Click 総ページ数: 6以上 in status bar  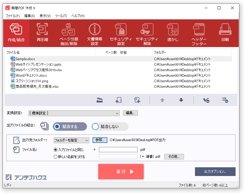click(215, 185)
